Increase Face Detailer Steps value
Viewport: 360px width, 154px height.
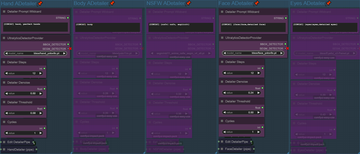[x=259, y=73]
